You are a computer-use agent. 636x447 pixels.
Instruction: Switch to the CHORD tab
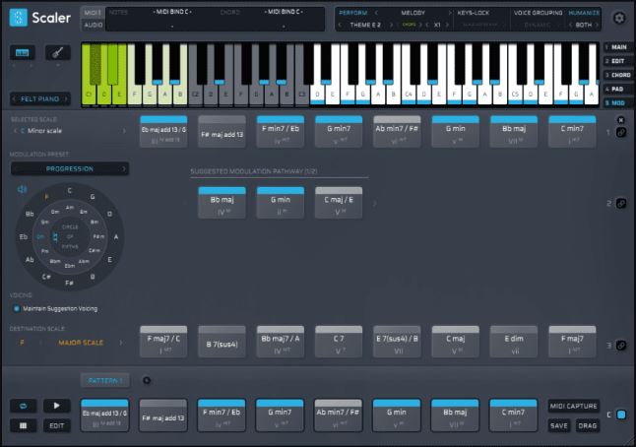[617, 74]
